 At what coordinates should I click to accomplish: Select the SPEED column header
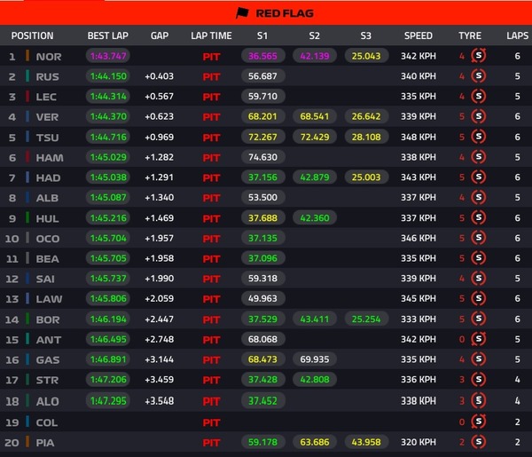(x=419, y=35)
